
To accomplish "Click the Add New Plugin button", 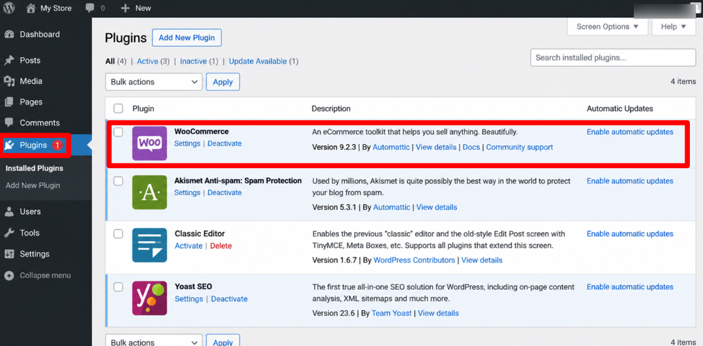I will pos(187,38).
